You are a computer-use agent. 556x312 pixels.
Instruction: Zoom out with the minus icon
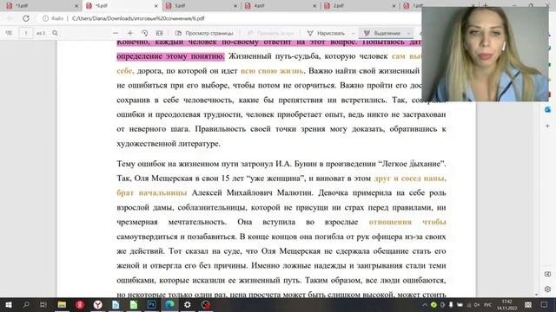[x=116, y=33]
